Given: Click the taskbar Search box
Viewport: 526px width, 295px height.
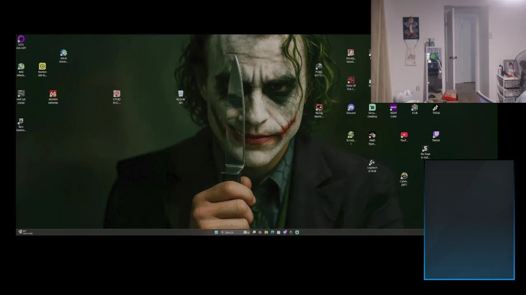Looking at the screenshot, I should pos(235,232).
